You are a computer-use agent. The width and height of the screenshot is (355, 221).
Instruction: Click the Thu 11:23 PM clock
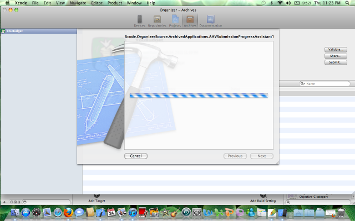coord(327,3)
